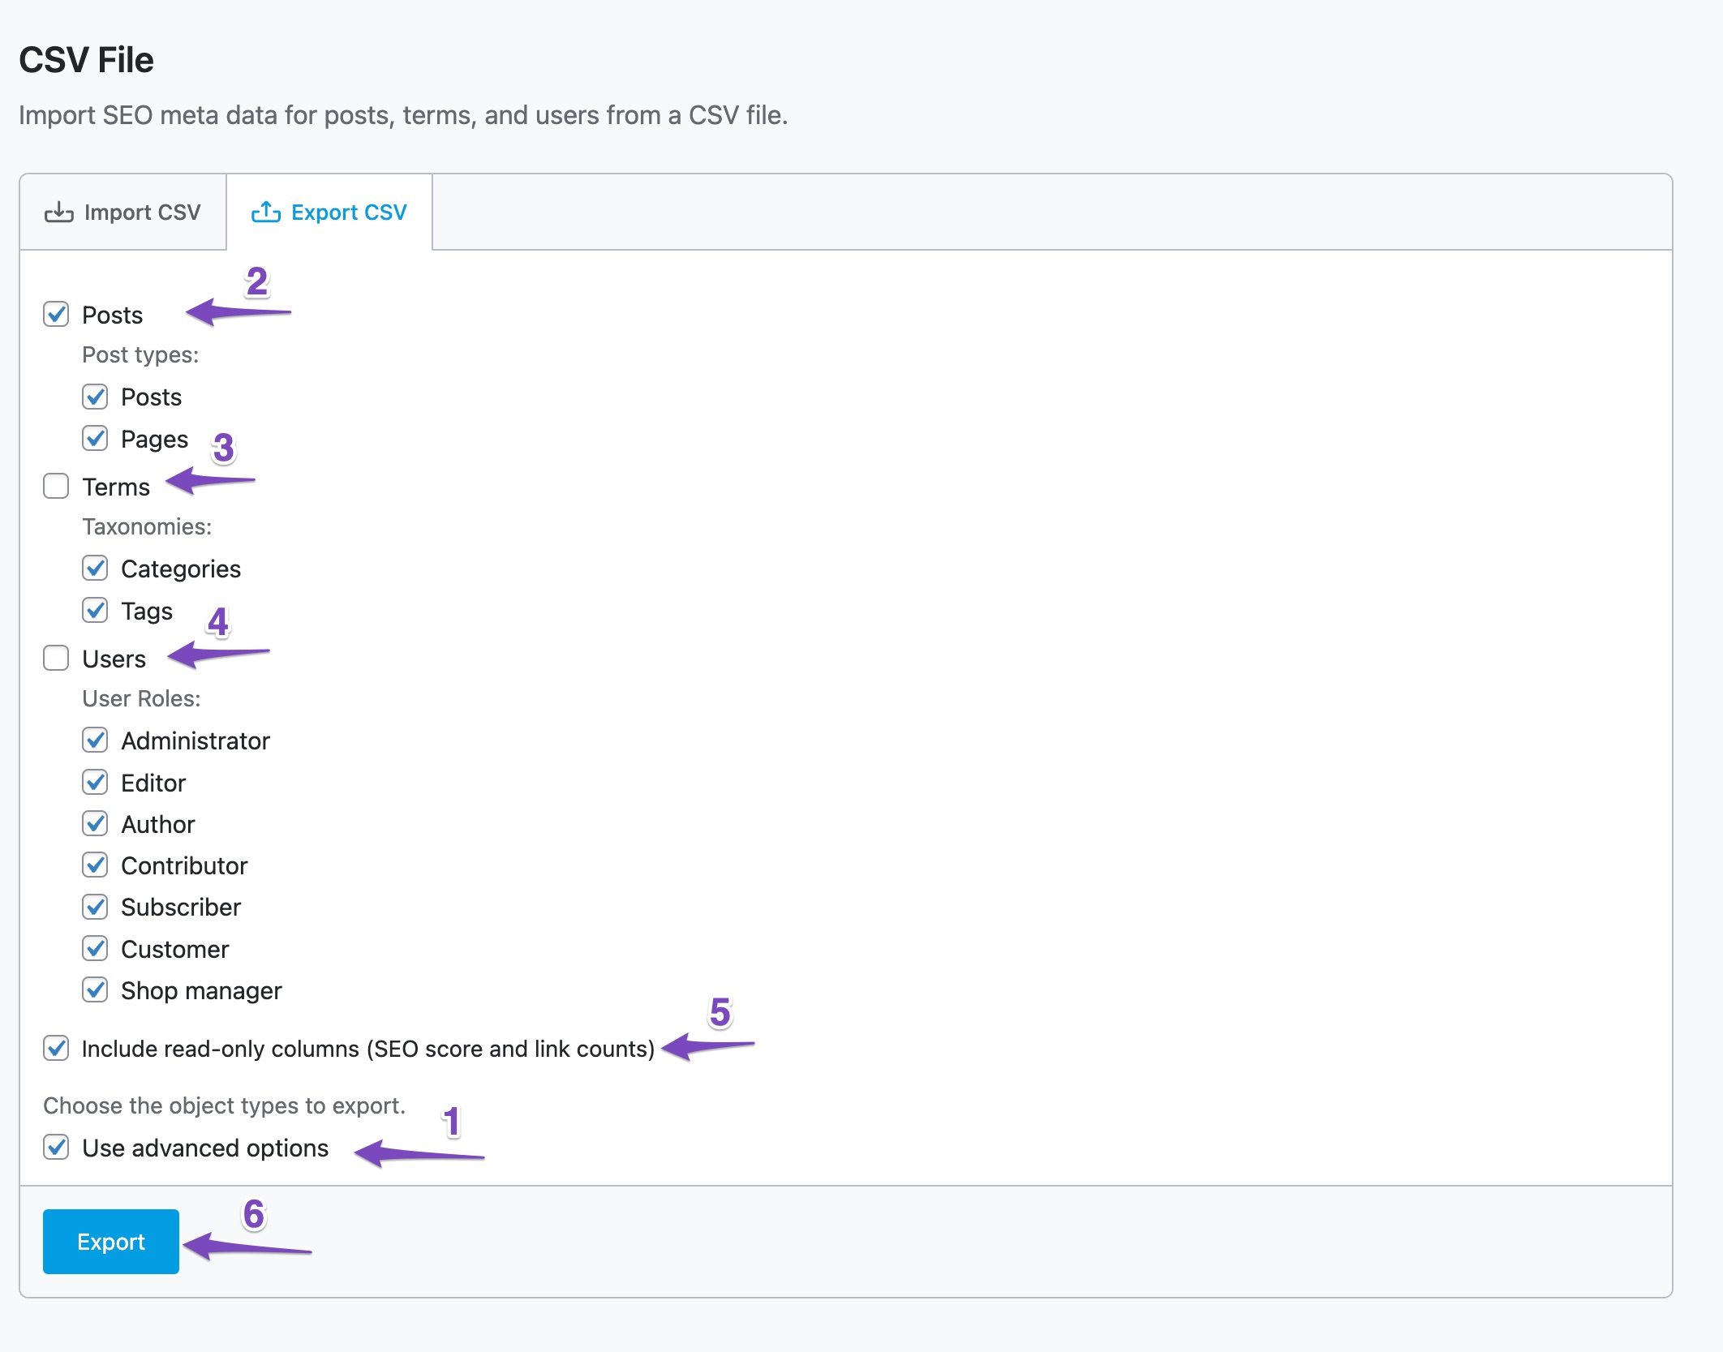
Task: Toggle the Posts post type checkbox
Action: click(95, 397)
